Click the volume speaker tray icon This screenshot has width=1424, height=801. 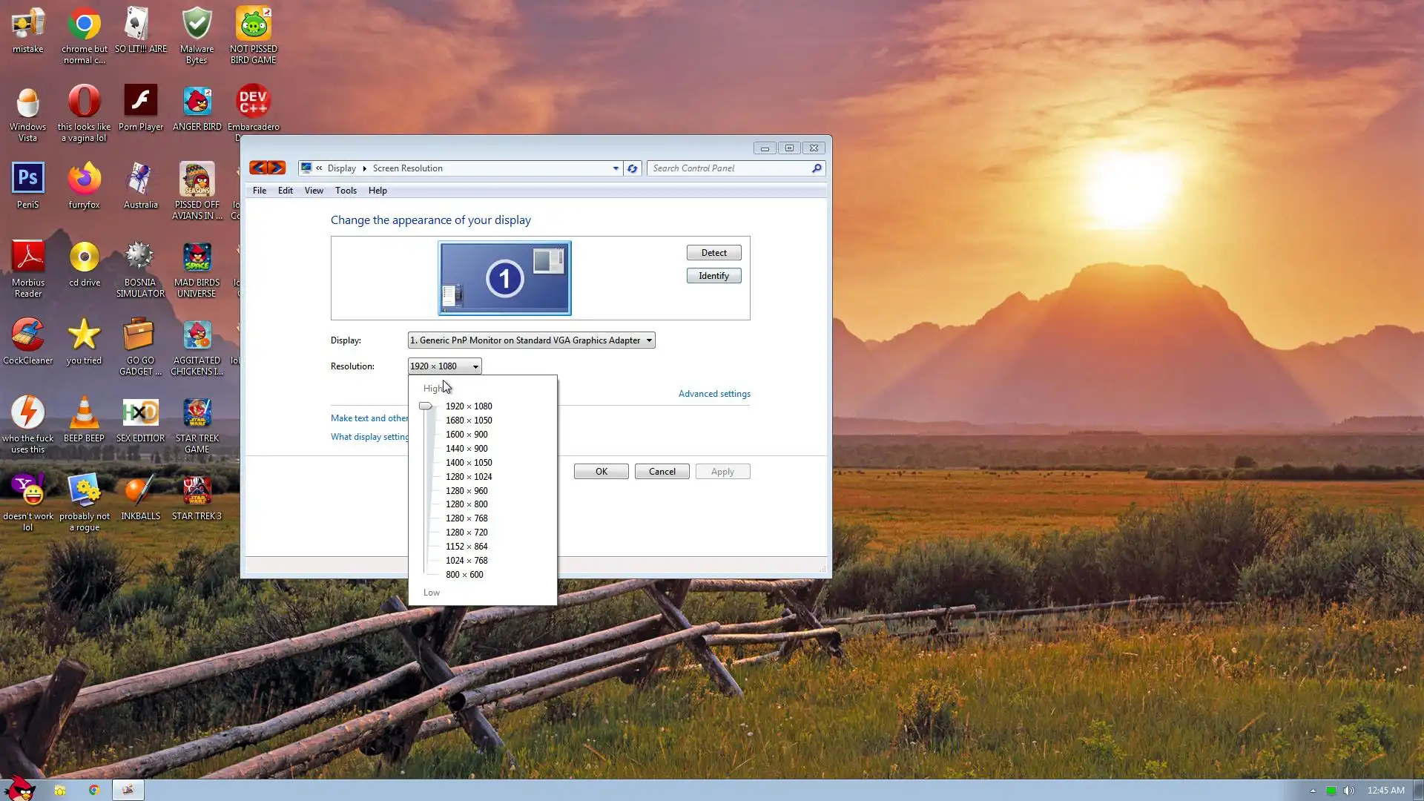1349,791
